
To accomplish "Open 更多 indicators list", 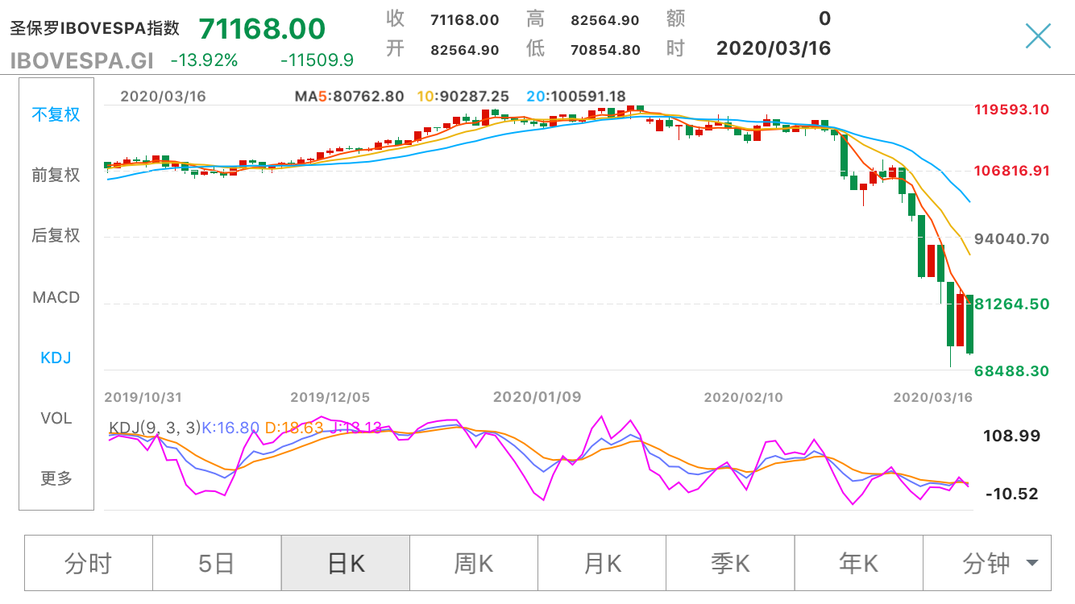I will pyautogui.click(x=56, y=478).
